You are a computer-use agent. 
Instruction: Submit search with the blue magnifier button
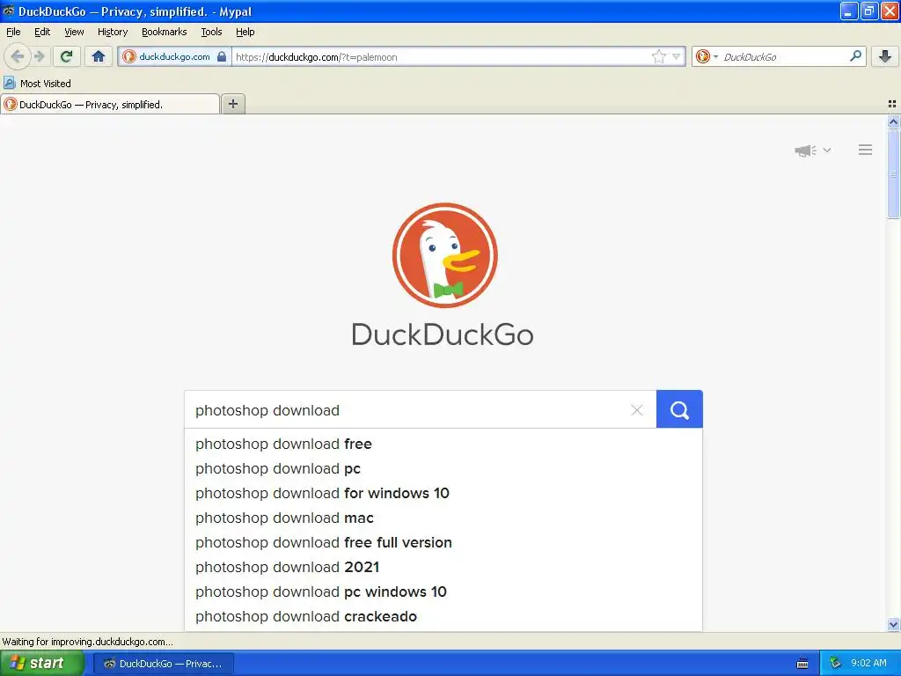point(679,409)
